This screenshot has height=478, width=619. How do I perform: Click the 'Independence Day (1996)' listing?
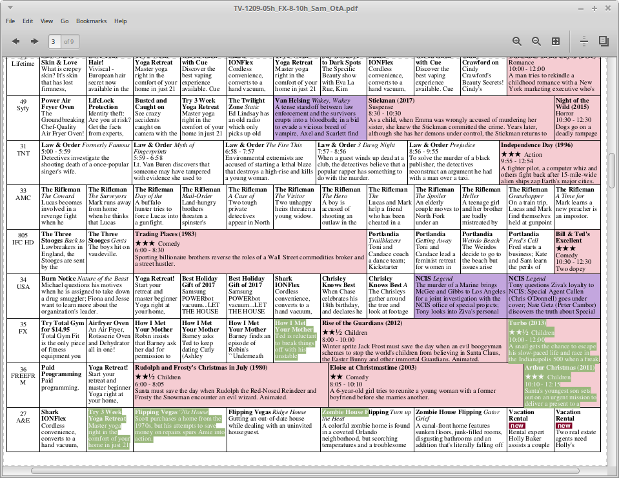tap(550, 163)
